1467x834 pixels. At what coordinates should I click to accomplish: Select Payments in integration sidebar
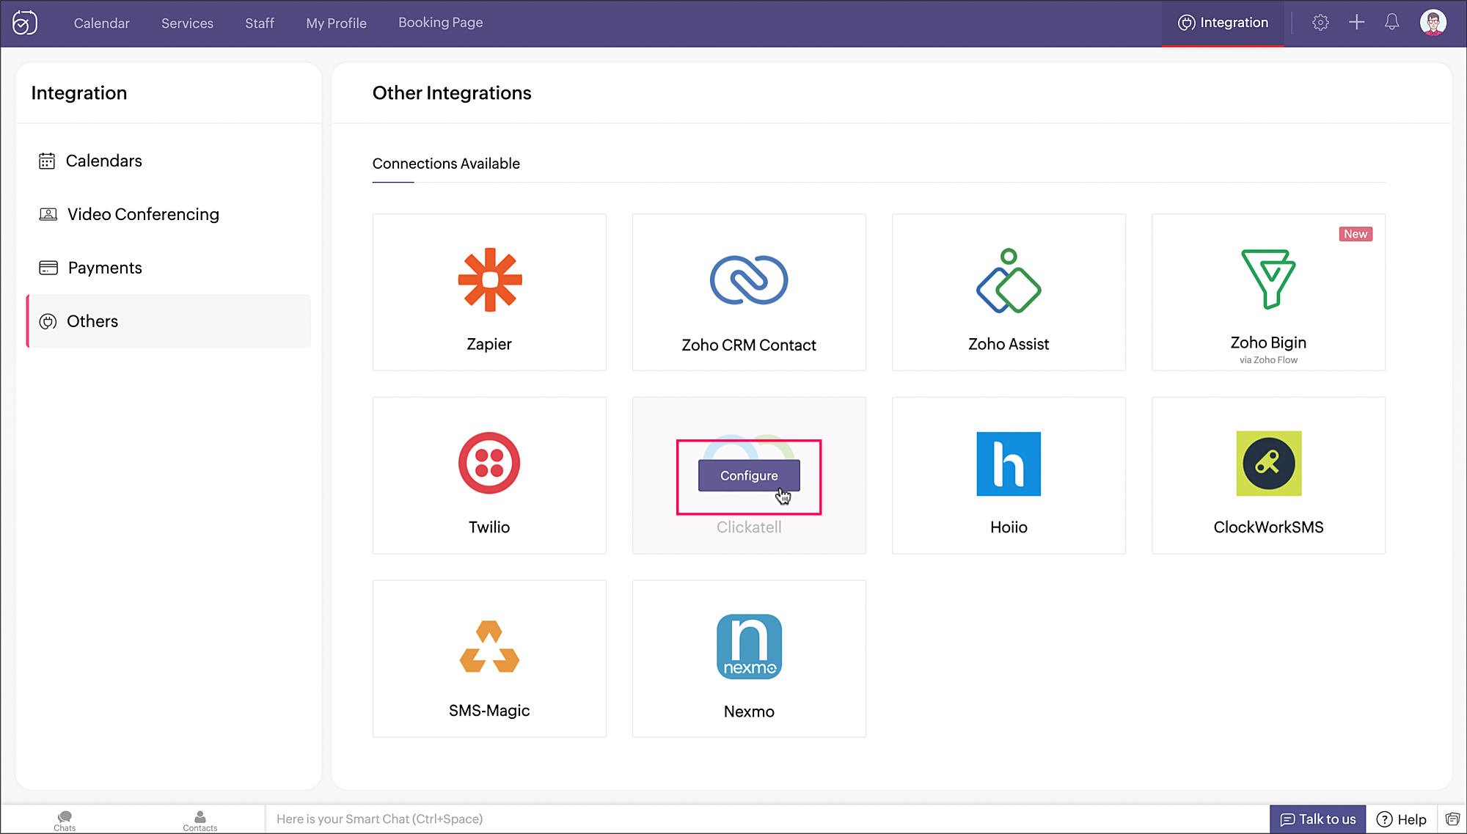(169, 268)
